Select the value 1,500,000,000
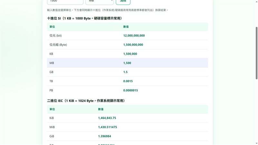Viewport: 258px width, 145px height. click(x=133, y=45)
